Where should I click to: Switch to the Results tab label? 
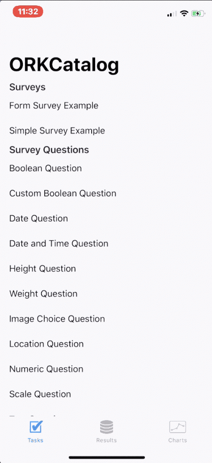(106, 440)
